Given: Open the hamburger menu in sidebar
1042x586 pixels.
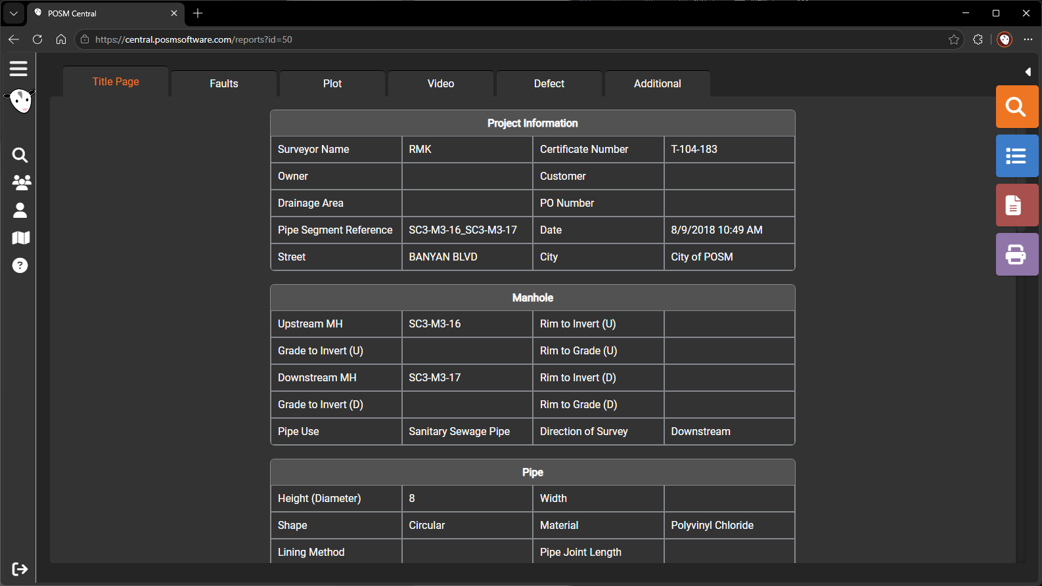Looking at the screenshot, I should click(x=18, y=68).
